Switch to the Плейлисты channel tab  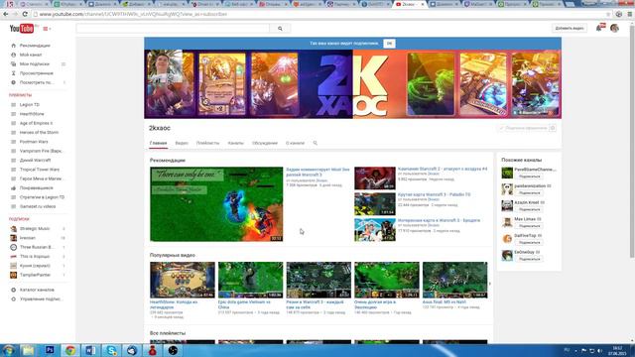pos(207,143)
